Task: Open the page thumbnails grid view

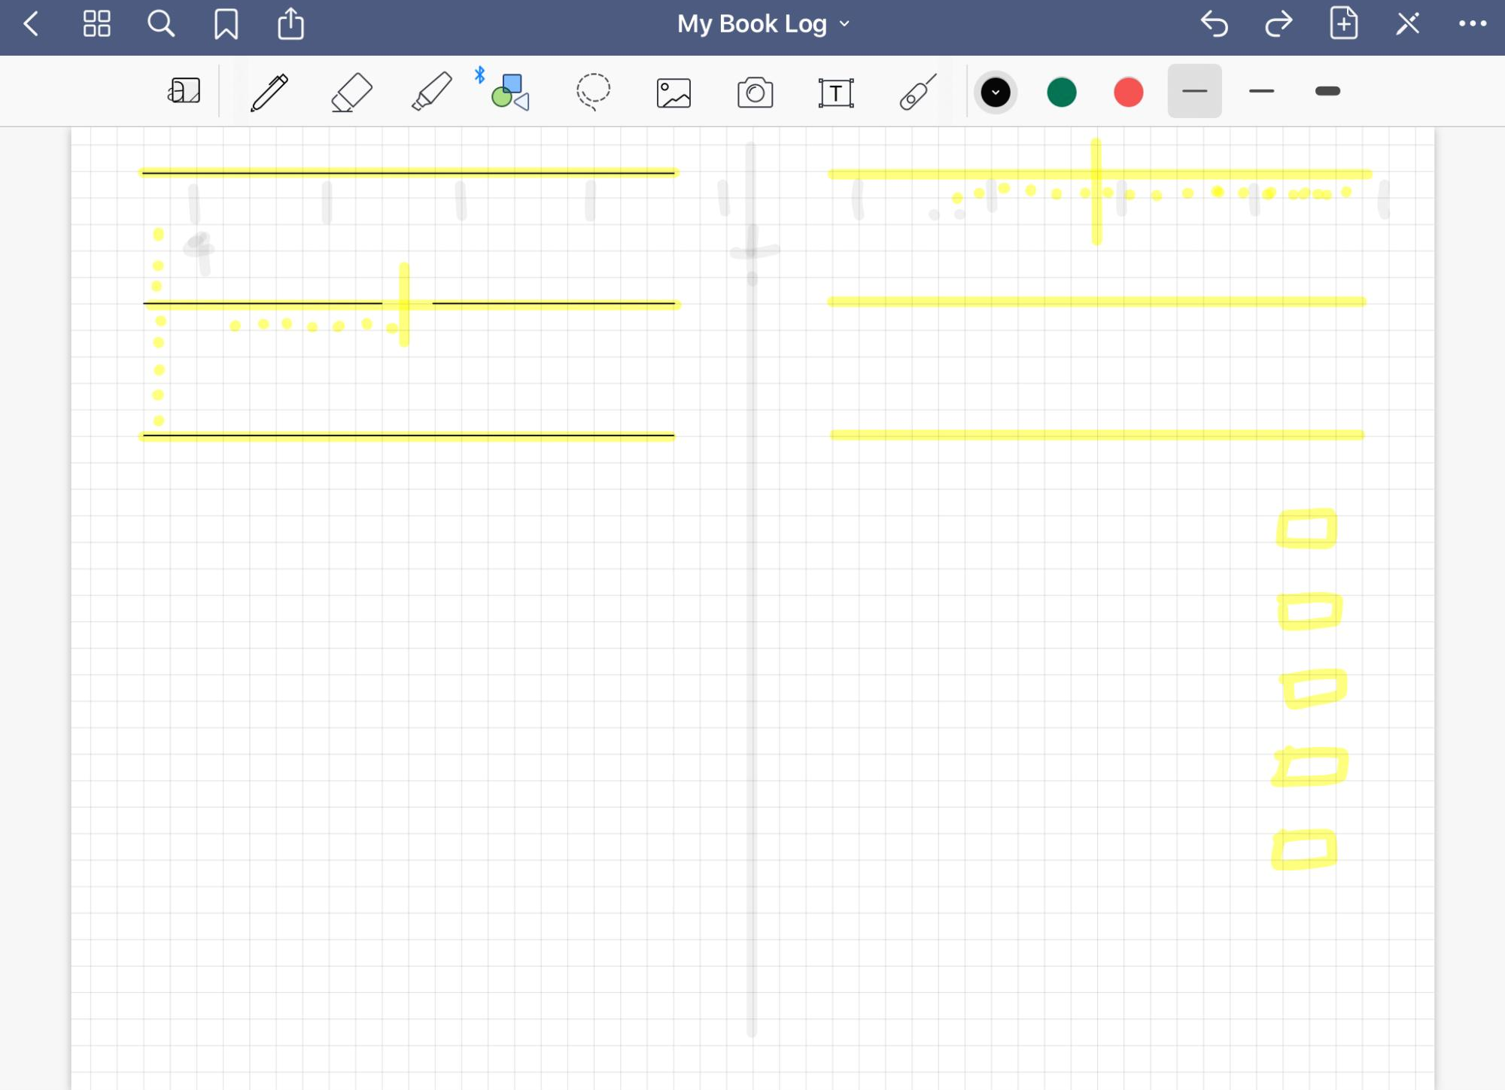Action: tap(96, 24)
